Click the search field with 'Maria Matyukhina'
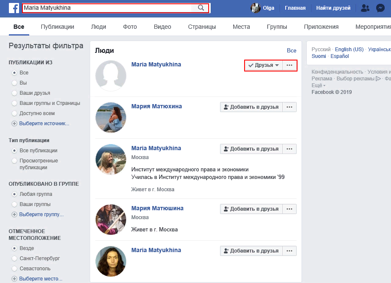391x283 pixels. (x=107, y=8)
